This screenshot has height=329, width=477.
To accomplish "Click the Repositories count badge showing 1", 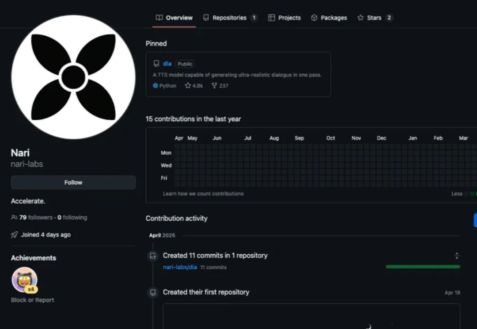I will pyautogui.click(x=254, y=18).
